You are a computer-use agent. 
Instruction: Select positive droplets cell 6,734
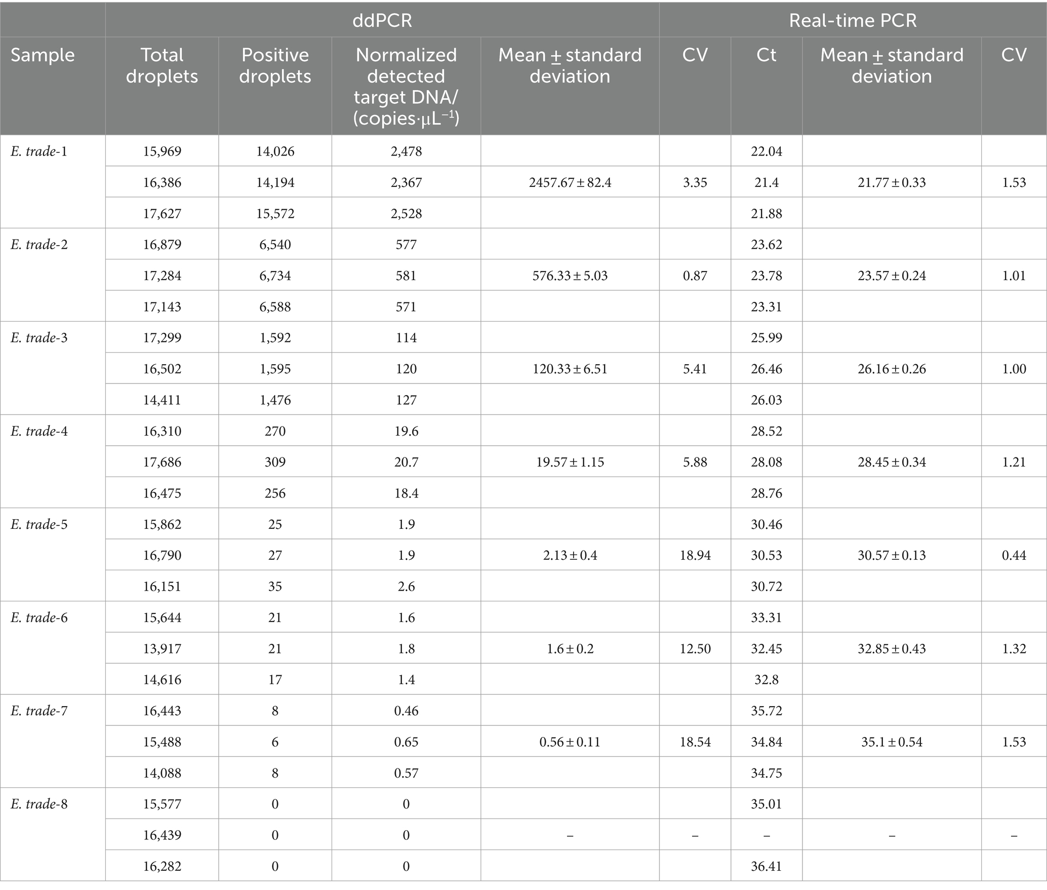pyautogui.click(x=275, y=276)
